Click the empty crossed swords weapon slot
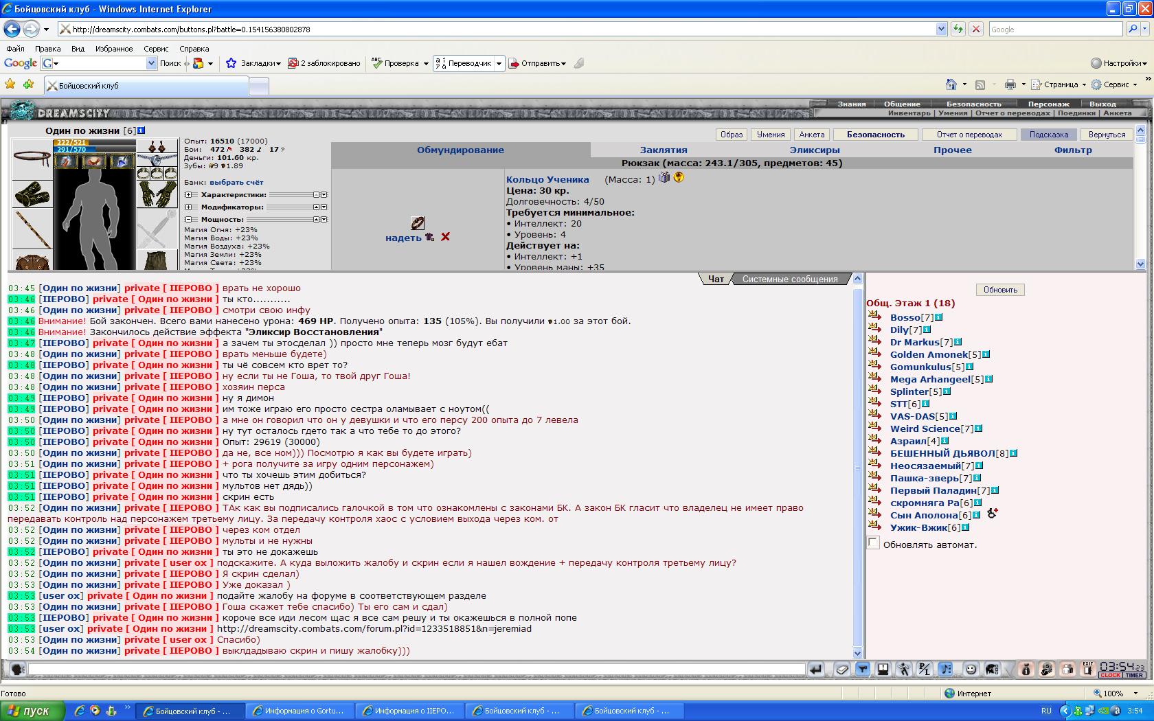1154x721 pixels. tap(157, 230)
